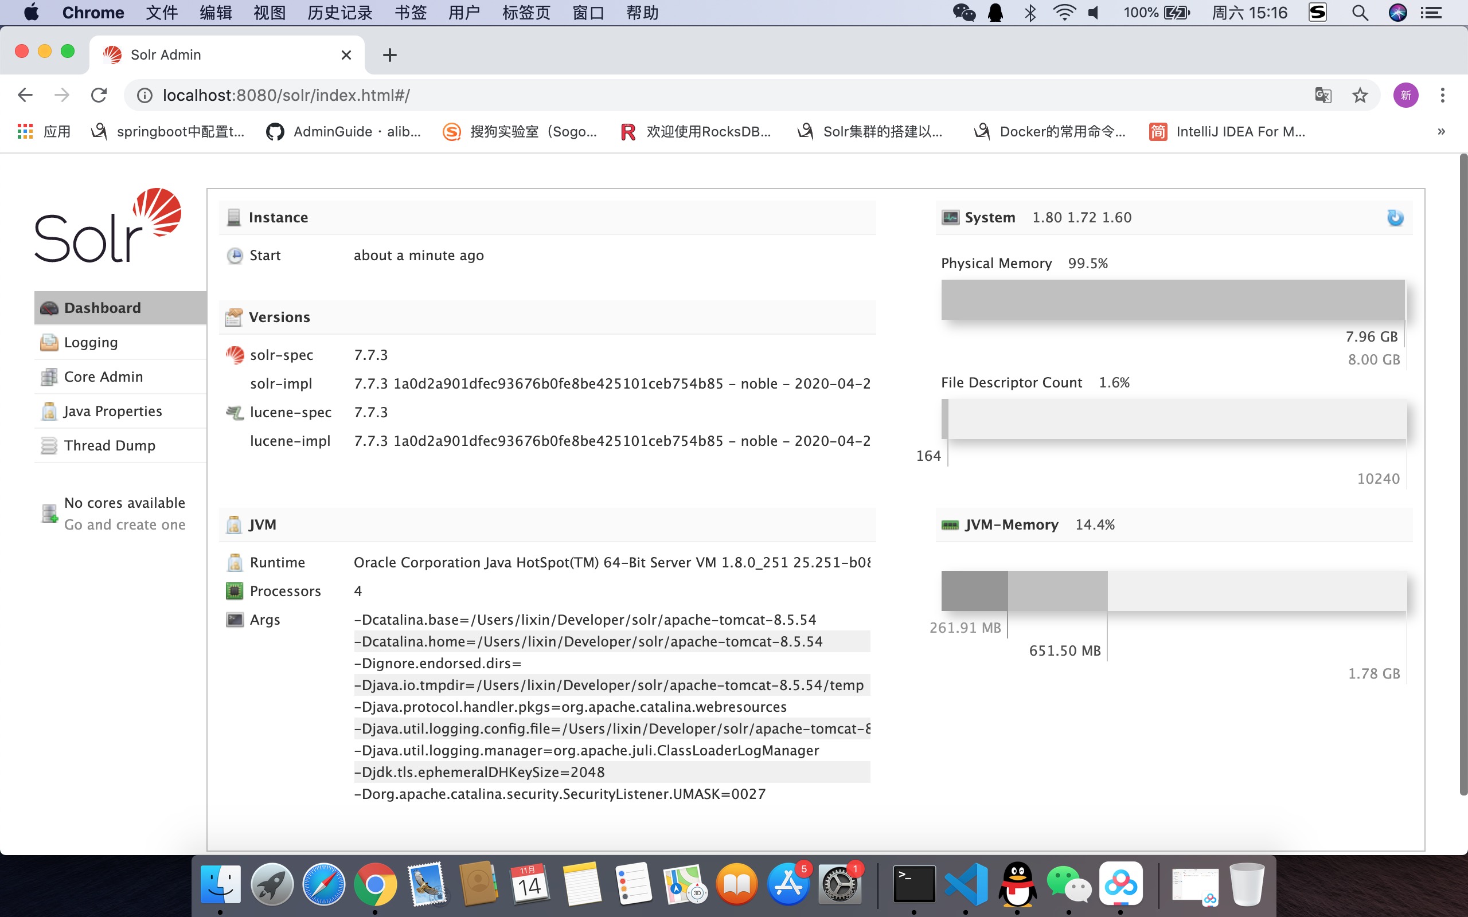Click the System monitor icon

(950, 217)
